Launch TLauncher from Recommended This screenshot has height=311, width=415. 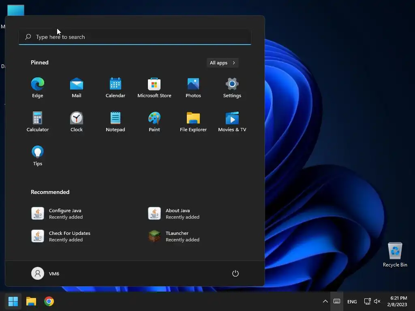173,236
